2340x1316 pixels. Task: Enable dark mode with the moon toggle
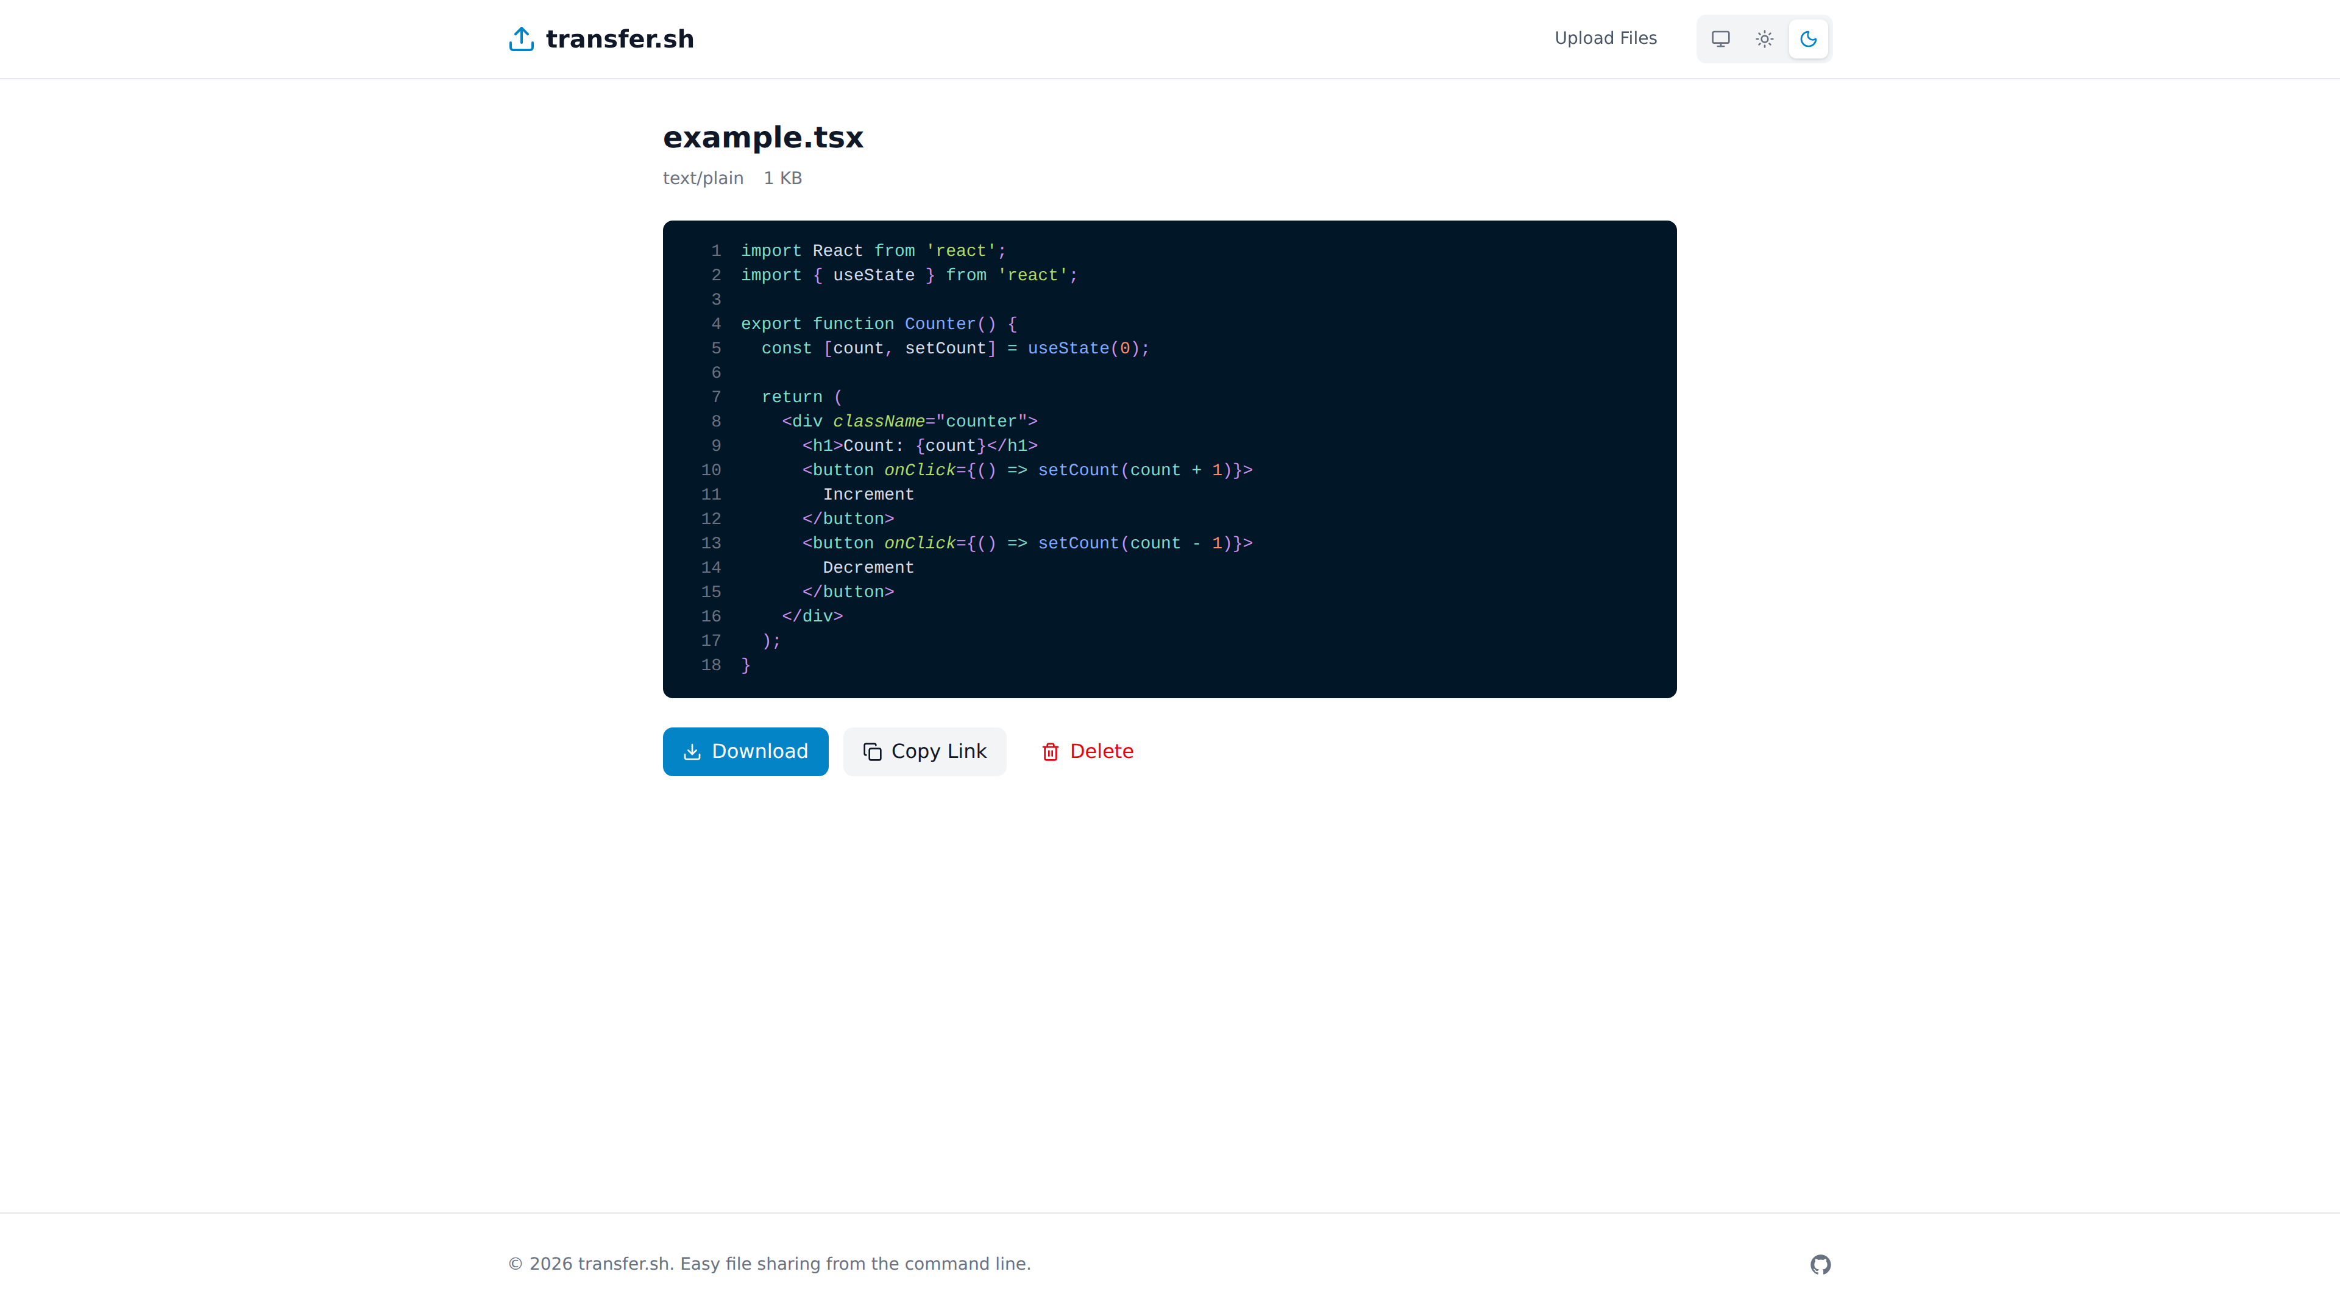pyautogui.click(x=1809, y=38)
